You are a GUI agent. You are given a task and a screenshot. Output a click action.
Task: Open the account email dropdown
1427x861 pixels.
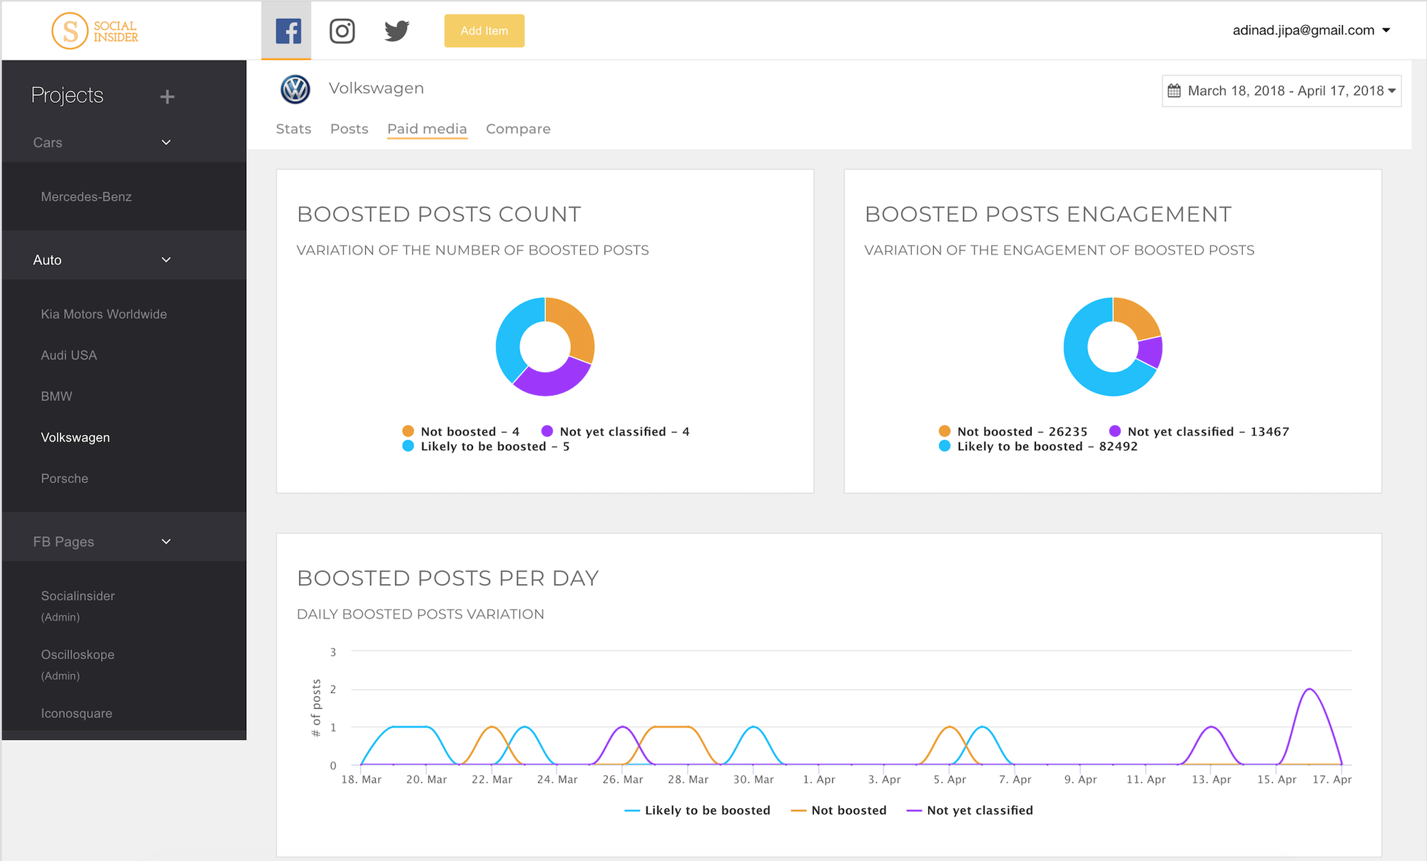pyautogui.click(x=1311, y=30)
